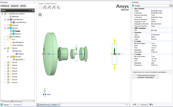Uncheck the Imager checkbox
Screen dimensions: 173x107
[x=11, y=31]
